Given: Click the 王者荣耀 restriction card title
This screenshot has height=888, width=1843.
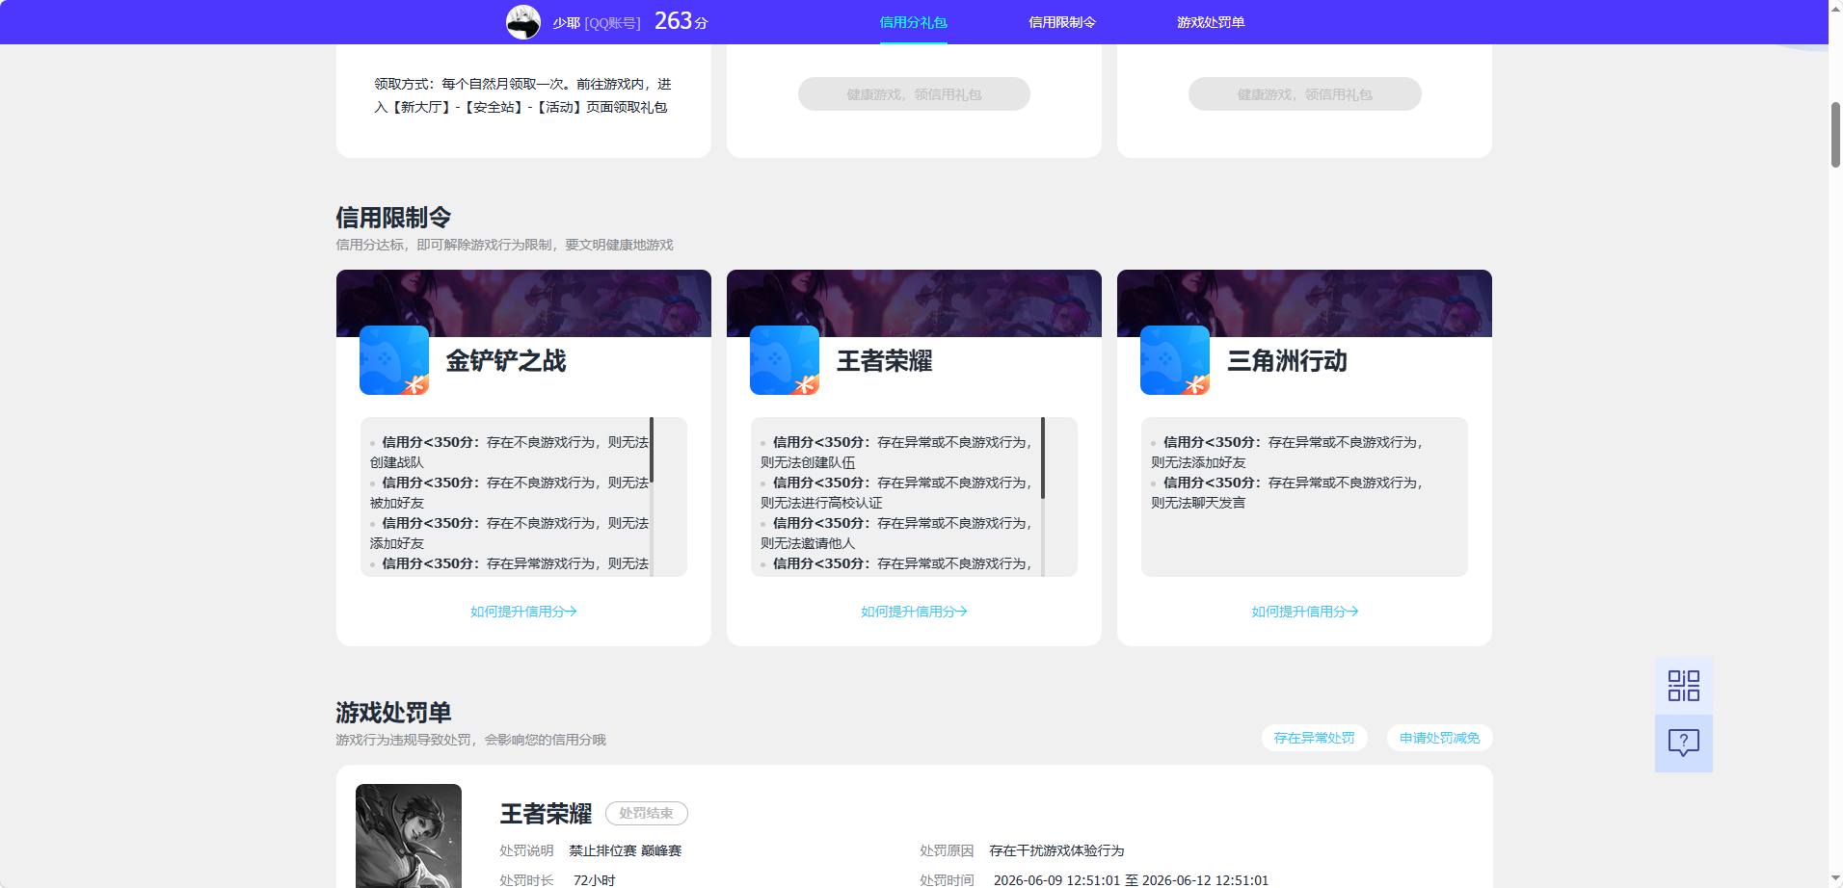Looking at the screenshot, I should click(x=884, y=361).
